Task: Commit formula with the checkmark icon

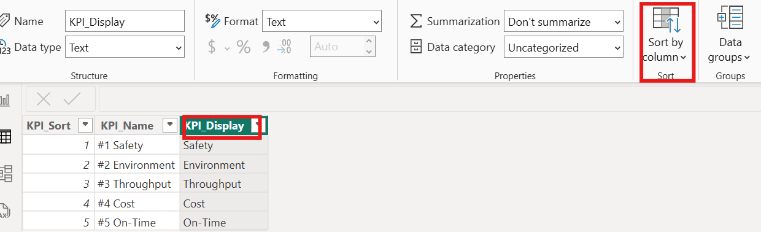Action: (x=72, y=99)
